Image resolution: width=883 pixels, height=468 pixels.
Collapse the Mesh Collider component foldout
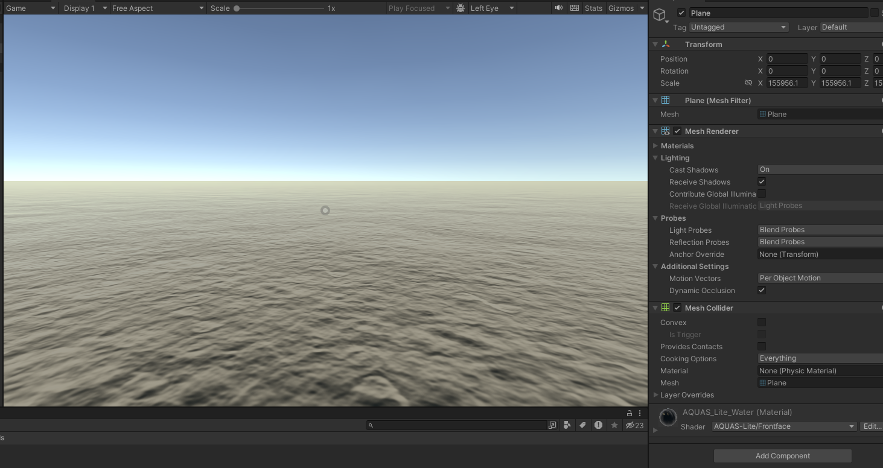click(x=655, y=308)
